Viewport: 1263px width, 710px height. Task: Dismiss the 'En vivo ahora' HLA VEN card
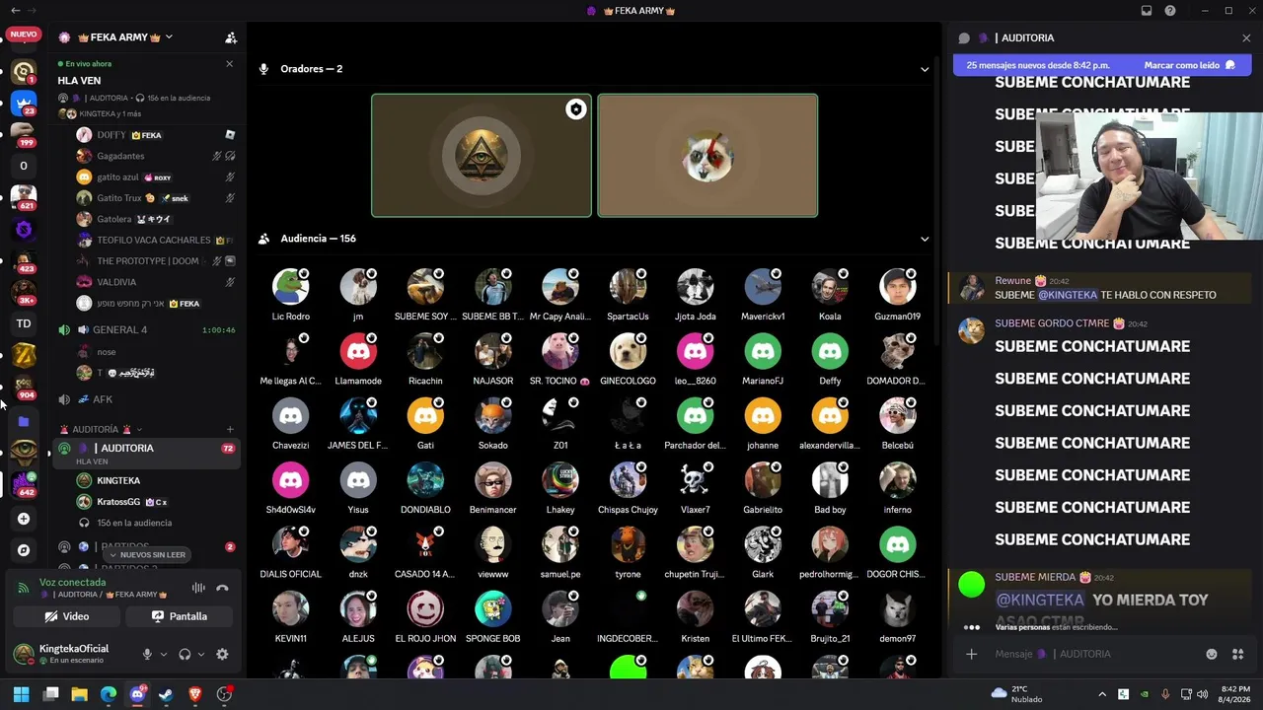[230, 64]
